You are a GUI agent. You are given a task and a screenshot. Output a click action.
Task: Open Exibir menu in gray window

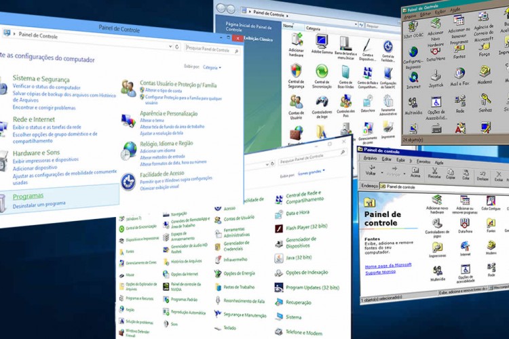tap(440, 12)
